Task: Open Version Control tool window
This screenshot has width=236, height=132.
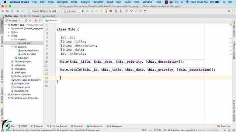Action: tap(57, 126)
